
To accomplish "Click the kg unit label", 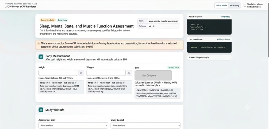I will pos(129,73).
